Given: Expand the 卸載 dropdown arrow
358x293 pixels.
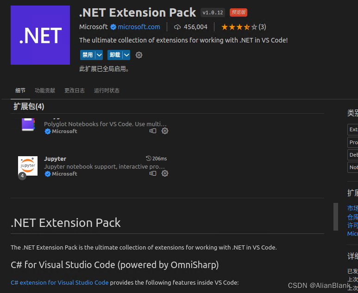Looking at the screenshot, I should 126,55.
